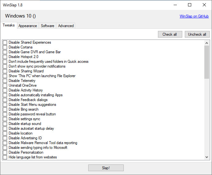Screen dimensions: 212x175
Task: Enable Disable Activity History checkbox
Action: coord(5,90)
